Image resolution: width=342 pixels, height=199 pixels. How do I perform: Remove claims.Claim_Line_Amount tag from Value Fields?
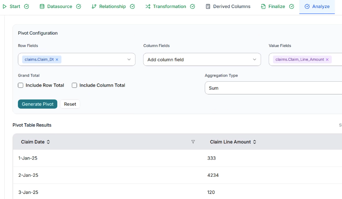click(327, 59)
